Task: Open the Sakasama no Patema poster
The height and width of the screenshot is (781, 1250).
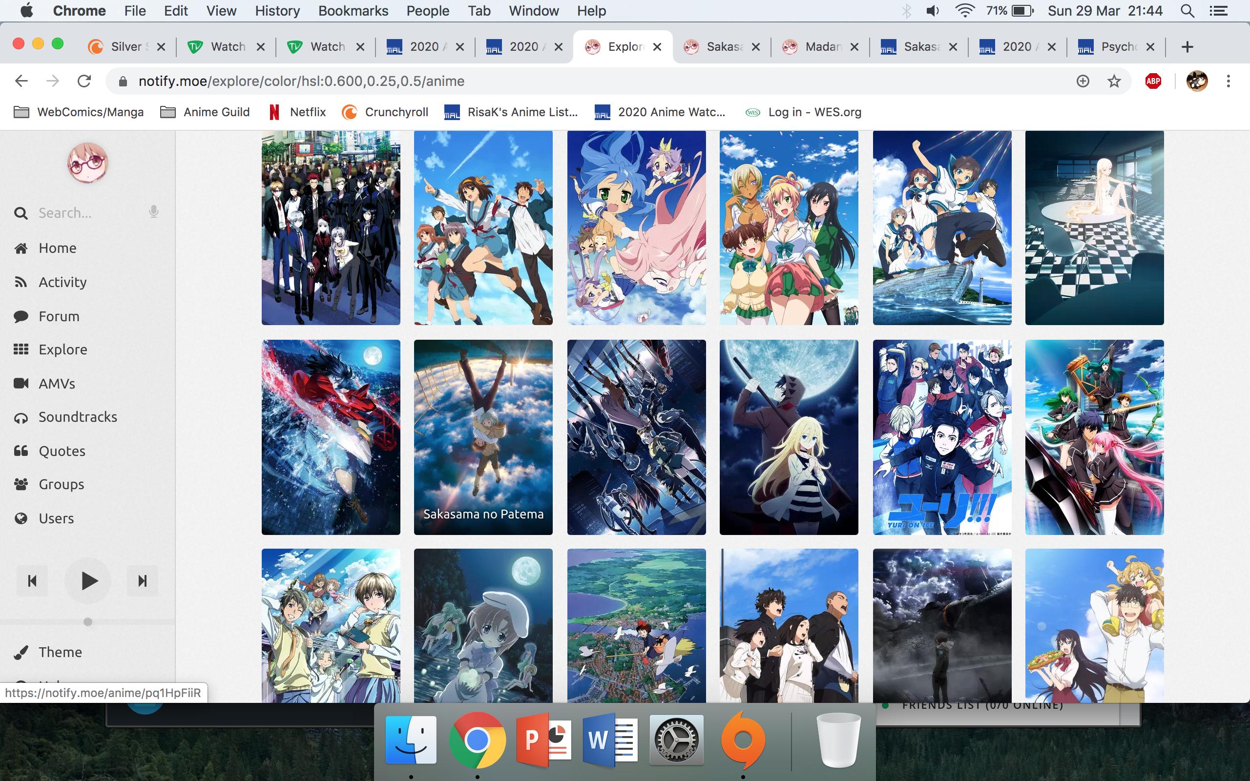Action: pos(483,437)
